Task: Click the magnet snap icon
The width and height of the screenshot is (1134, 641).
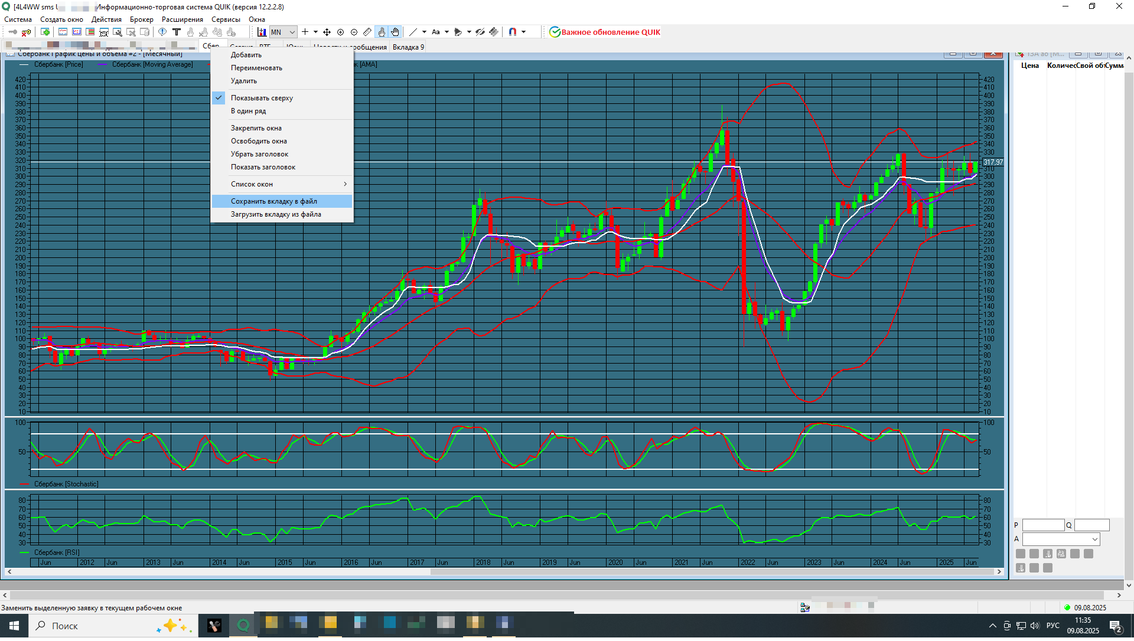Action: click(x=513, y=32)
